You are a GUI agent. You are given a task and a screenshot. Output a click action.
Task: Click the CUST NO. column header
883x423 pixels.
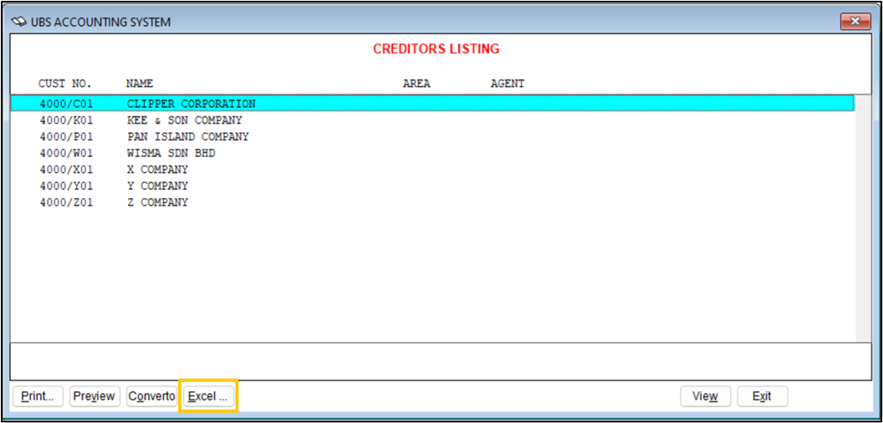tap(64, 84)
